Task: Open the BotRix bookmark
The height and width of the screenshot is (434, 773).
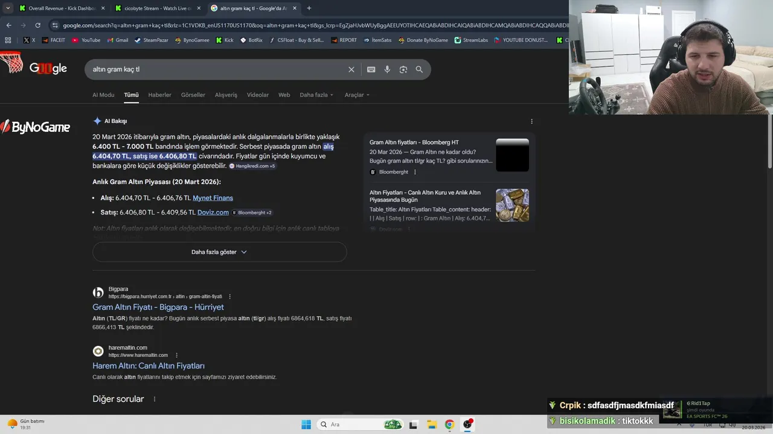Action: [x=251, y=40]
